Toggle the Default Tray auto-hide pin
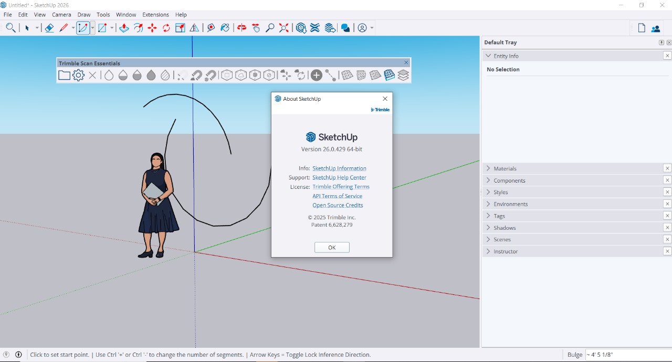Screen dimensions: 672x362 click(x=661, y=42)
